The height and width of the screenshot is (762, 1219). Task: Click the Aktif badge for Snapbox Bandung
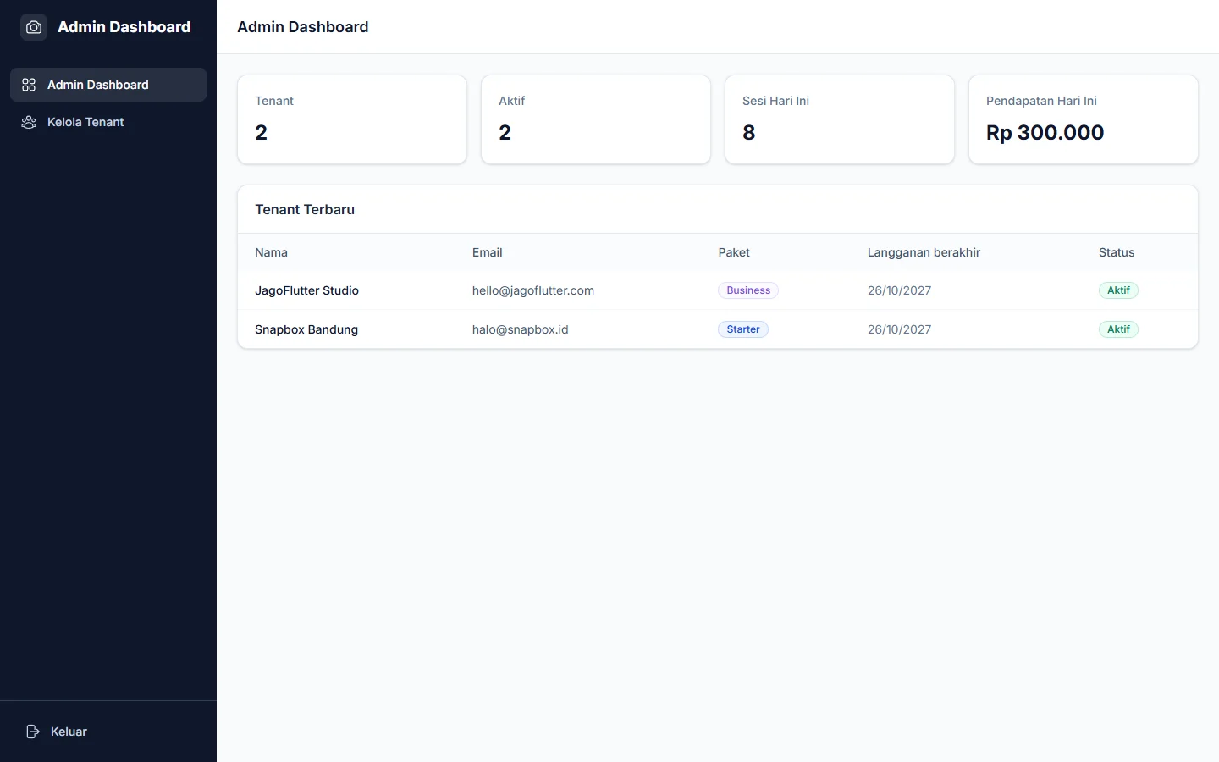click(x=1118, y=329)
